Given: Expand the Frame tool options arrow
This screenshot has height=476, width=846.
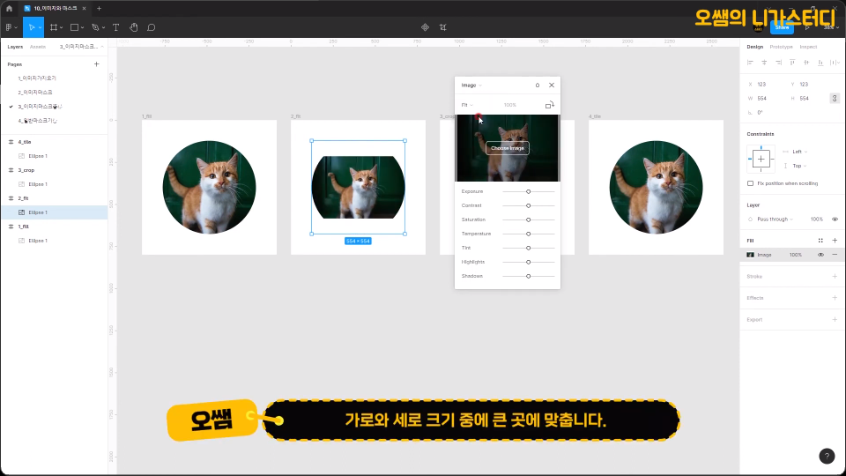Looking at the screenshot, I should click(x=61, y=27).
